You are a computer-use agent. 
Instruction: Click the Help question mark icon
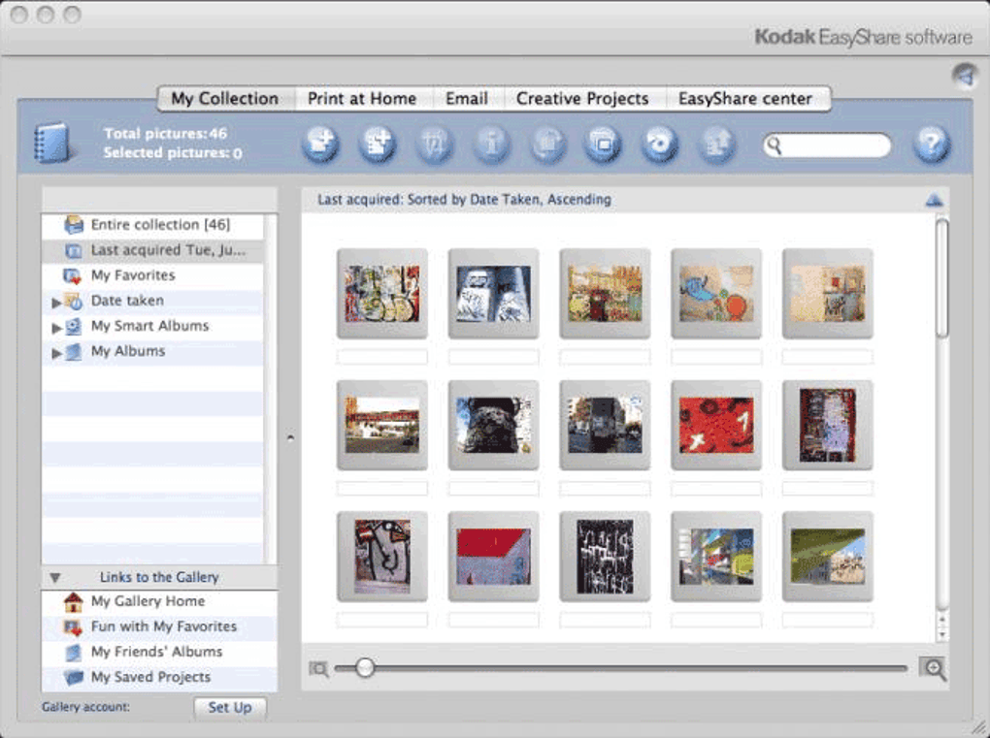click(930, 145)
